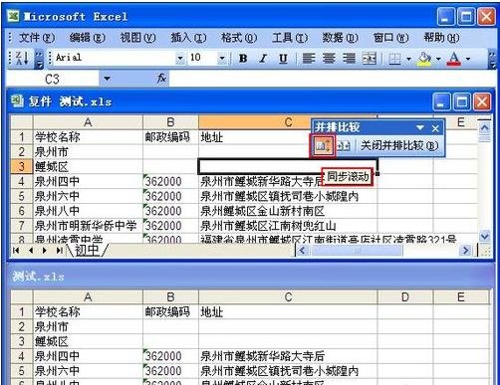Image resolution: width=500 pixels, height=385 pixels.
Task: Toggle Bold formatting
Action: (243, 59)
